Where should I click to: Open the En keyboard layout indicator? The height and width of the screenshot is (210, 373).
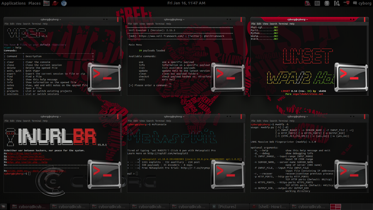tap(317, 3)
